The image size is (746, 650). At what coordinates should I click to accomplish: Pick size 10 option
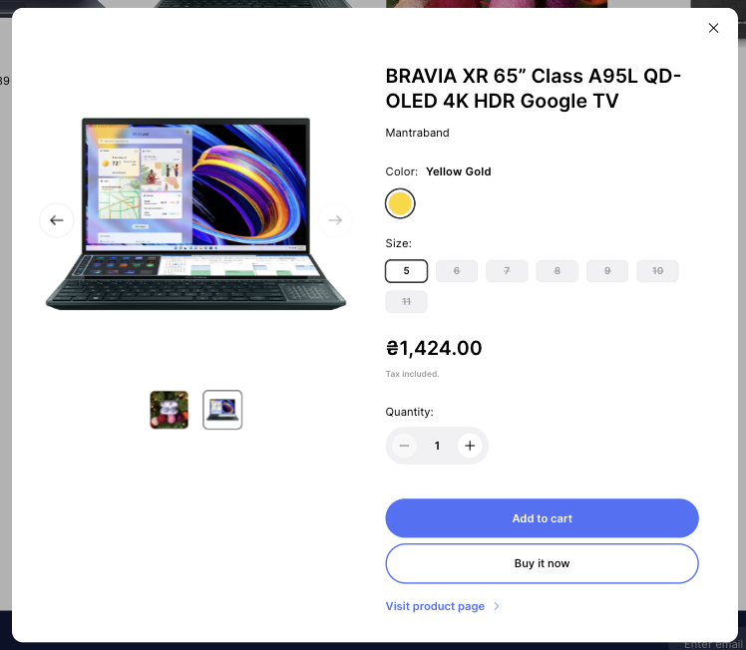pos(657,271)
